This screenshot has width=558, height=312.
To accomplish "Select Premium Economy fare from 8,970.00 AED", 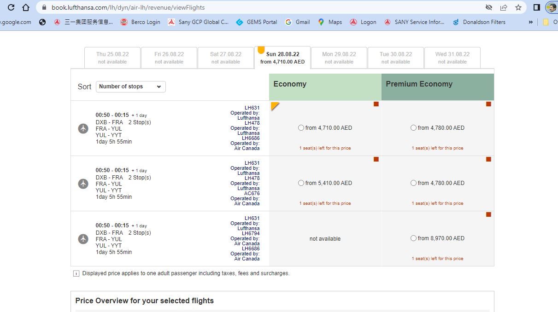I will pyautogui.click(x=414, y=238).
